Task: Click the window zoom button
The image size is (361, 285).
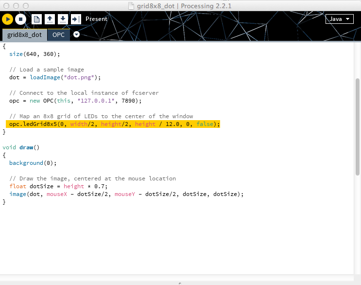Action: [26, 6]
